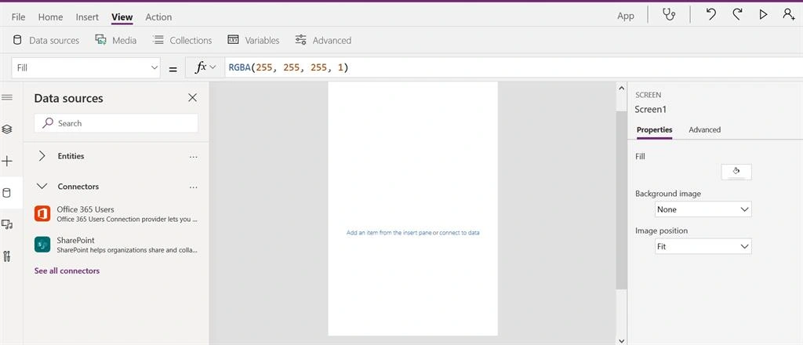
Task: Open the Advanced tools icon in left rail
Action: 6,256
